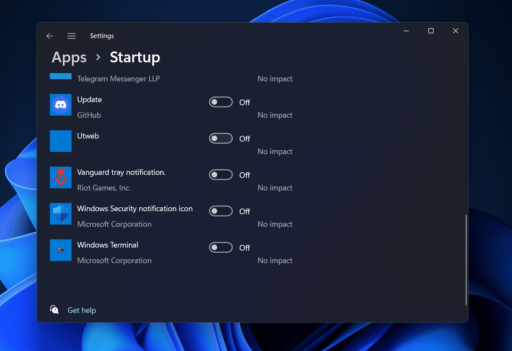Enable the Update startup toggle
The height and width of the screenshot is (351, 512).
click(221, 102)
